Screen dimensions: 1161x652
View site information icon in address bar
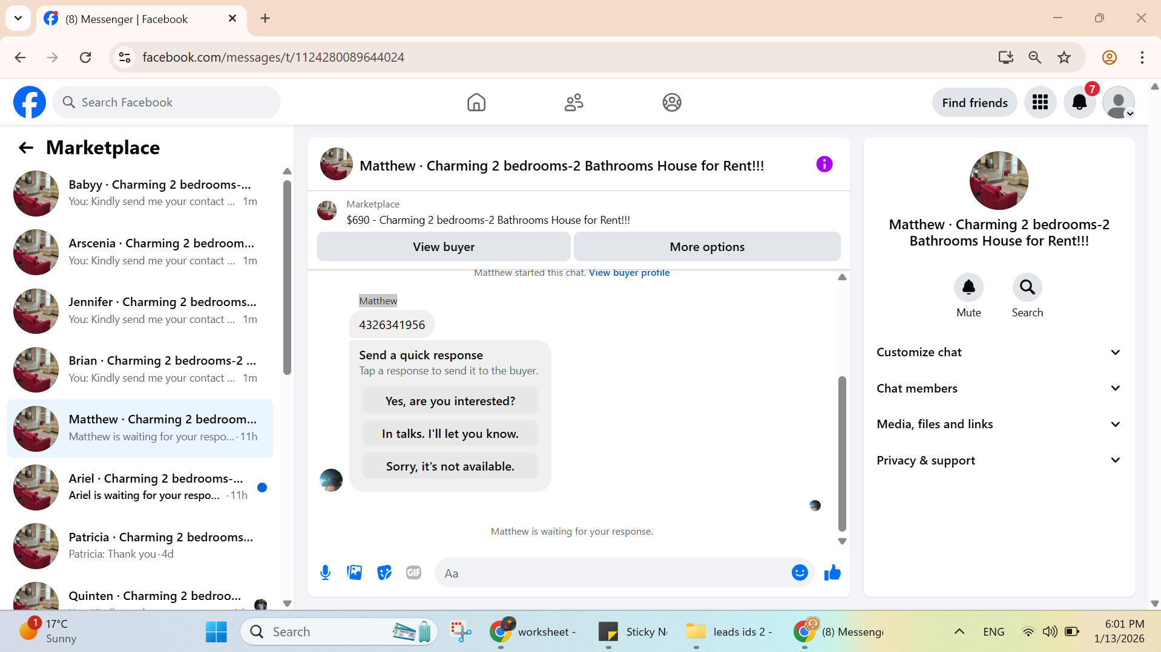click(125, 57)
